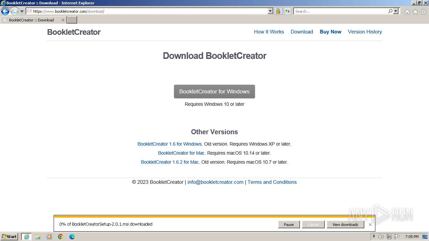Open Favorites star icon
The height and width of the screenshot is (241, 429).
tap(415, 12)
